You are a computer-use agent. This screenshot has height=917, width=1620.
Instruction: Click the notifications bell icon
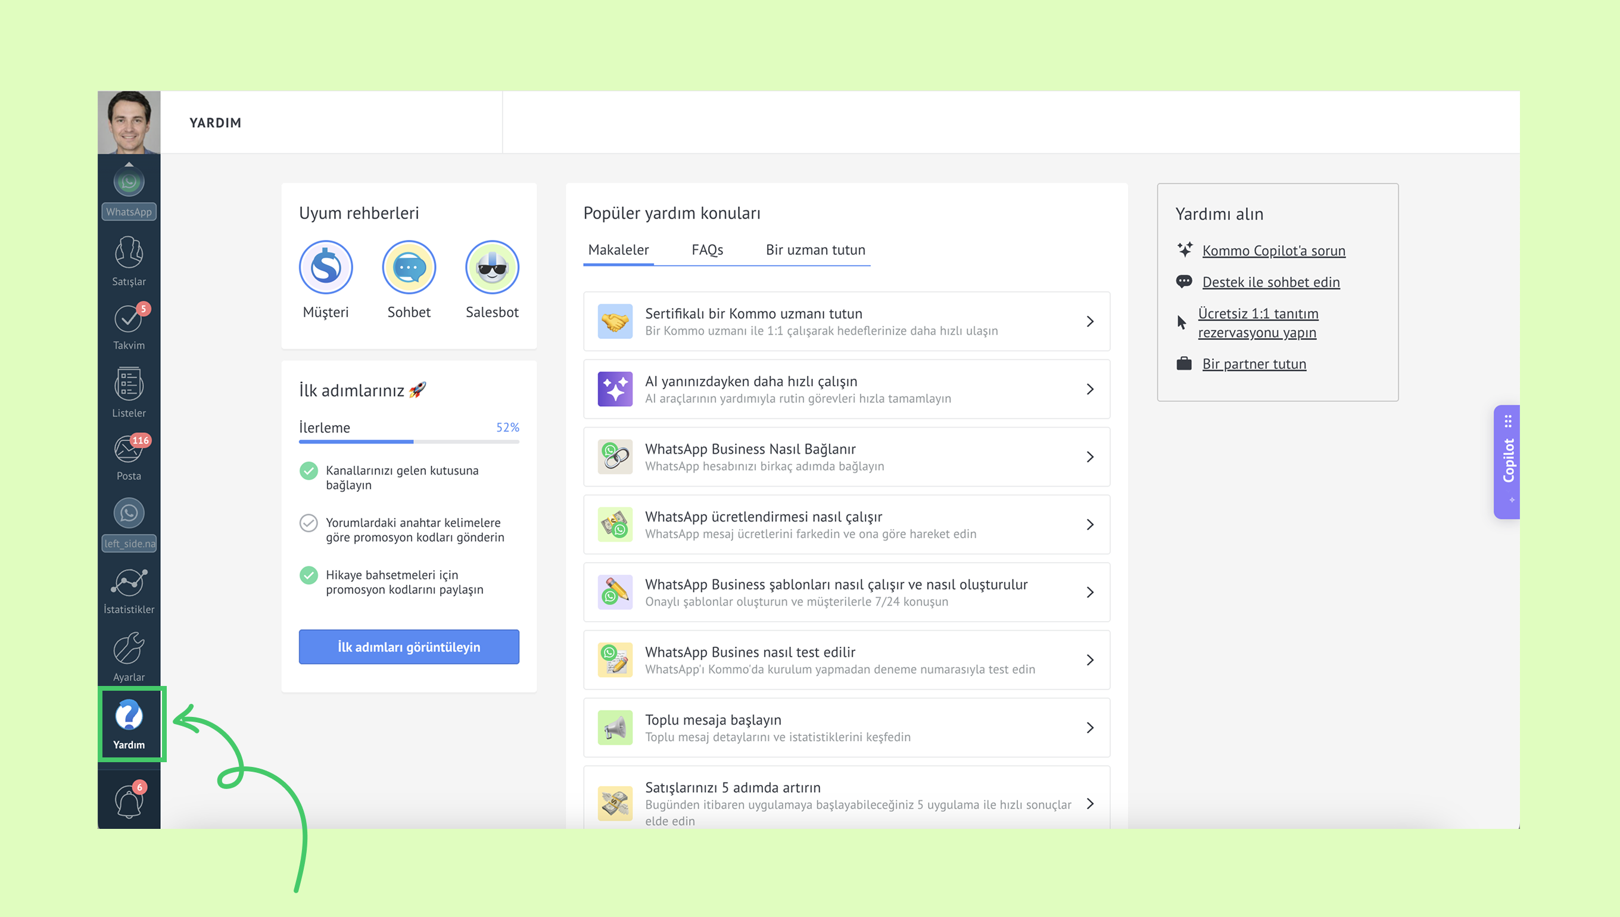[x=129, y=800]
